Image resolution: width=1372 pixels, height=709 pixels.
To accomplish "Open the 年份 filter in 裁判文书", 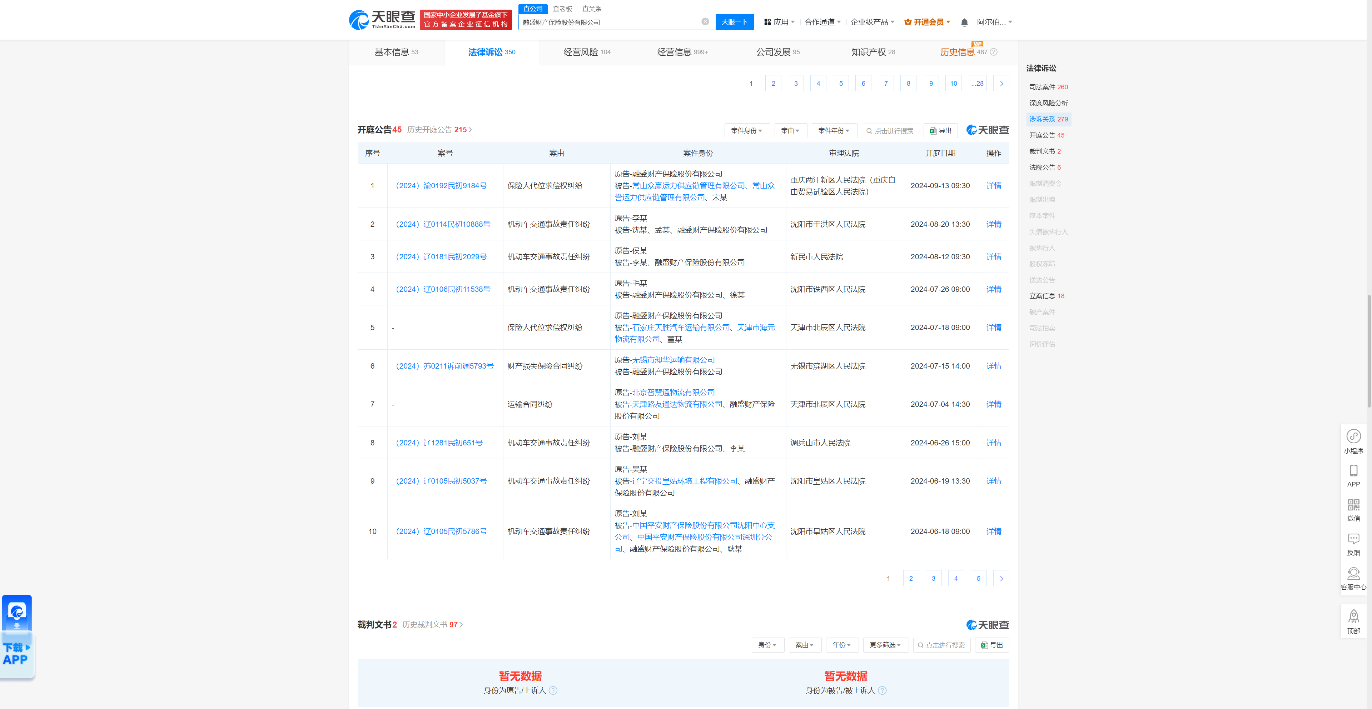I will point(842,645).
